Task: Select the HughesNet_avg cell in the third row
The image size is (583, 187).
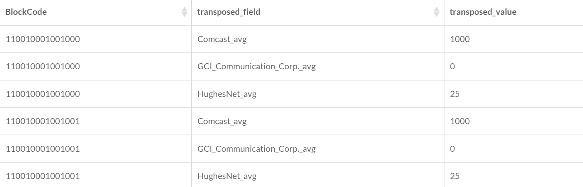Action: click(x=227, y=94)
